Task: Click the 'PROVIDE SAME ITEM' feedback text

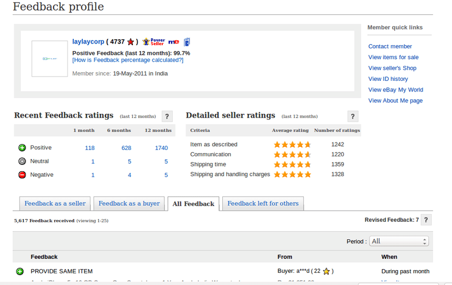Action: [62, 272]
